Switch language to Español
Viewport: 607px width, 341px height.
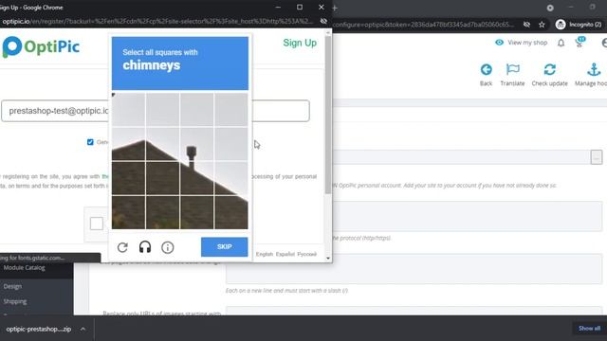(x=285, y=254)
